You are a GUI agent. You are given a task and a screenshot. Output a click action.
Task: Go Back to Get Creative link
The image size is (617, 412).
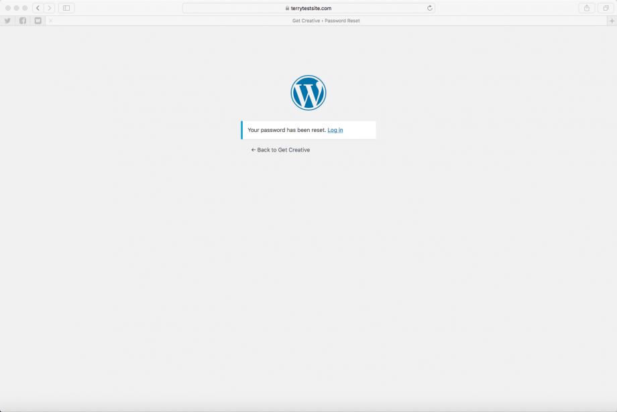280,150
